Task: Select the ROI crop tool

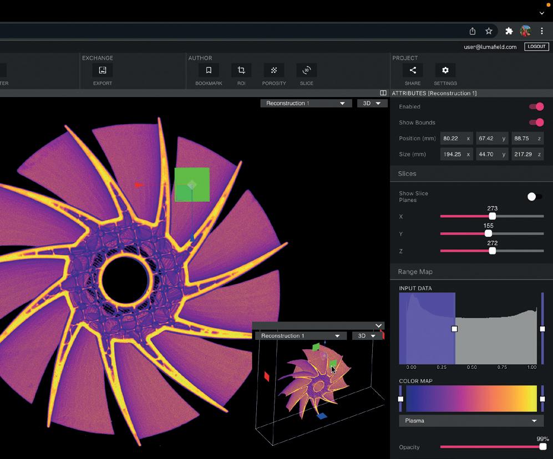Action: (241, 70)
